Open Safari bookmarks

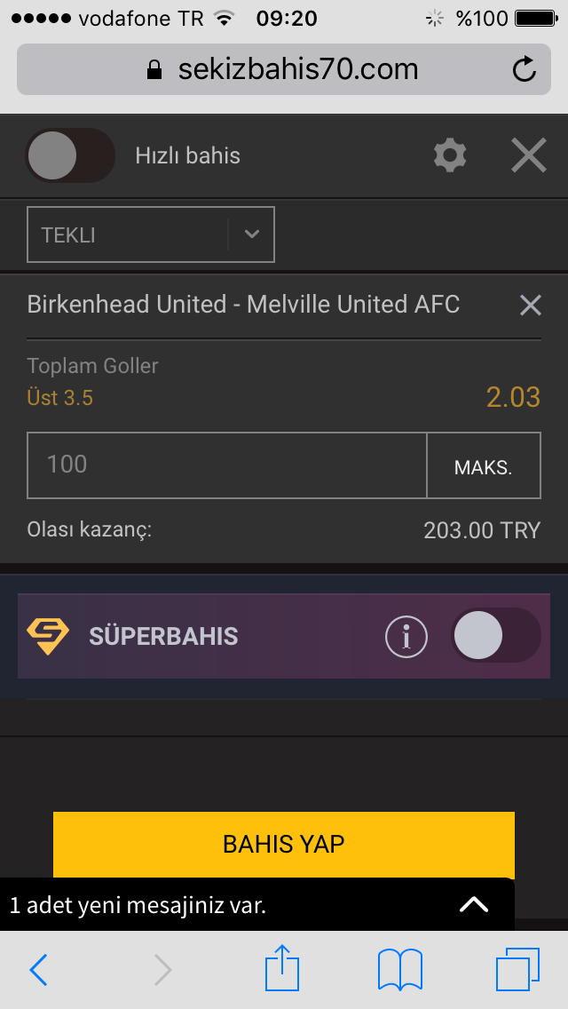pos(400,969)
